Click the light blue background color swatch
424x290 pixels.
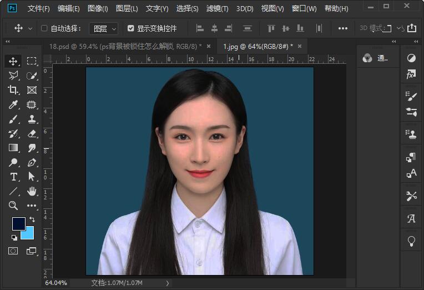coord(28,233)
